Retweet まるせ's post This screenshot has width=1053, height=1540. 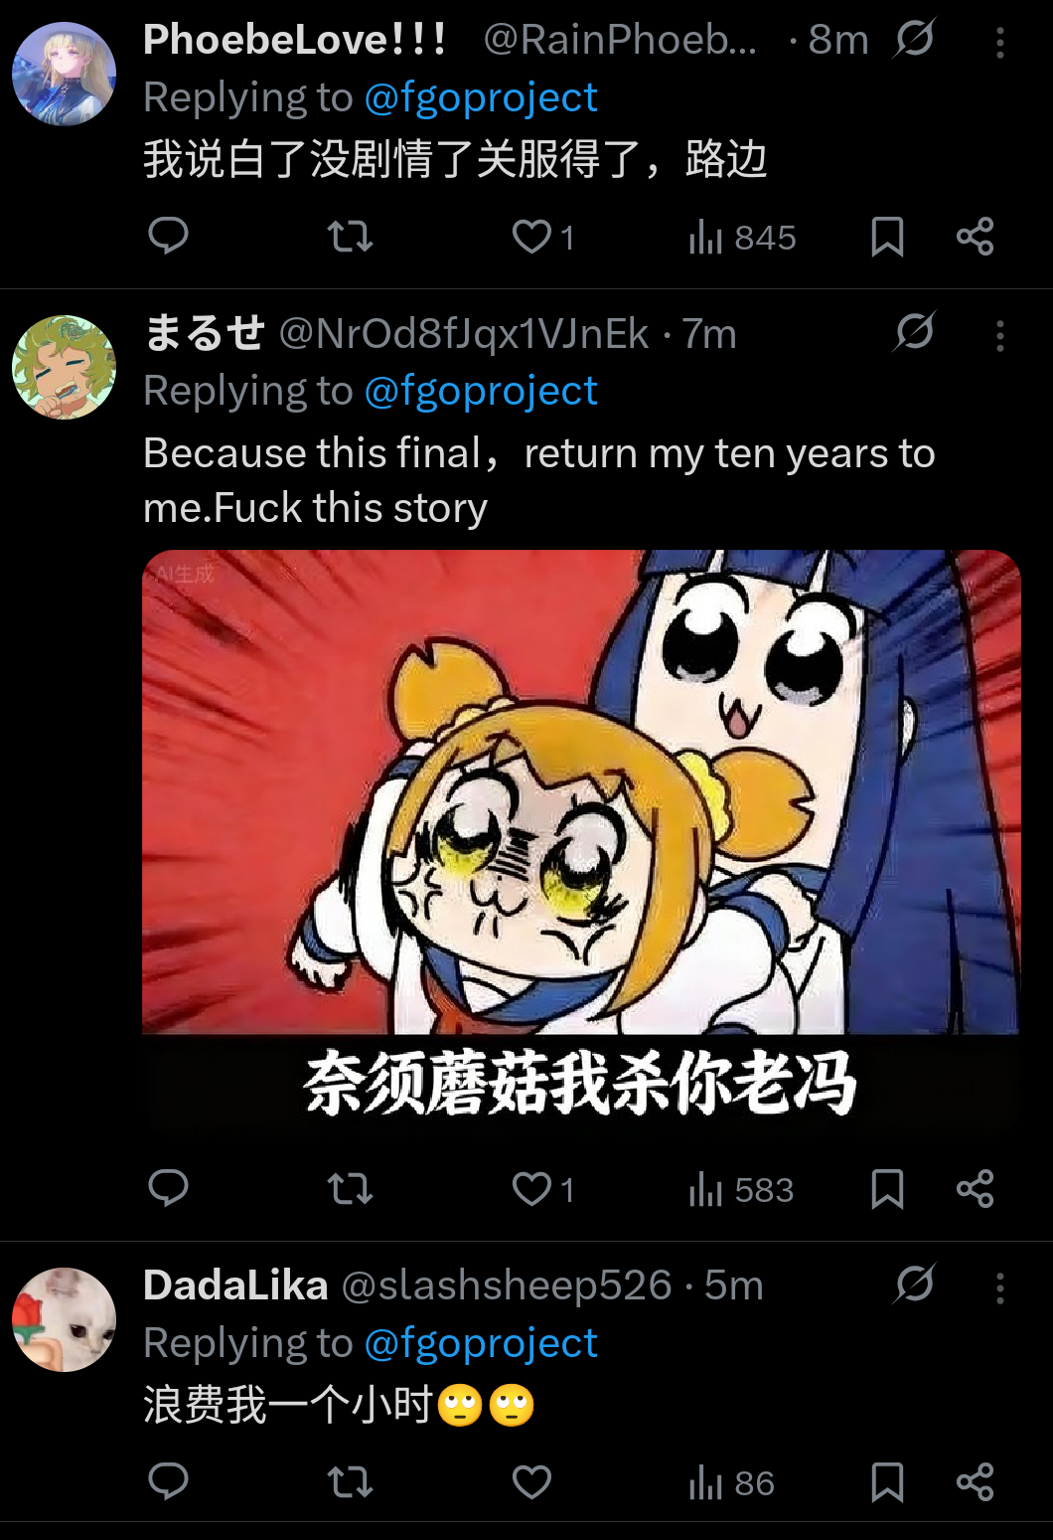[x=350, y=1188]
